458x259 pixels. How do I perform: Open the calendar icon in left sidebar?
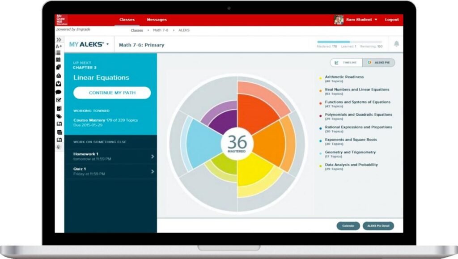click(59, 59)
